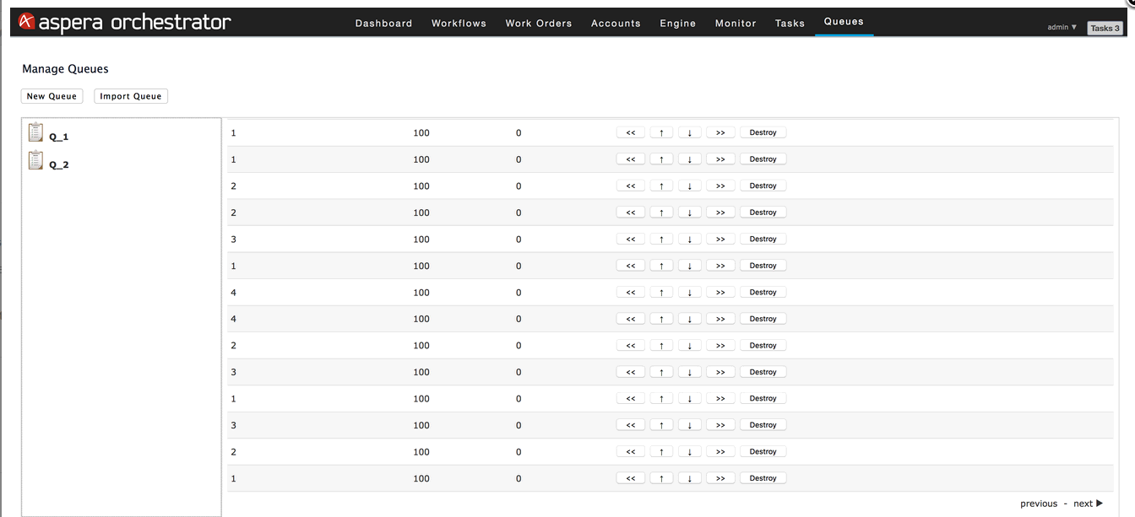Open the Queues tab

click(844, 22)
